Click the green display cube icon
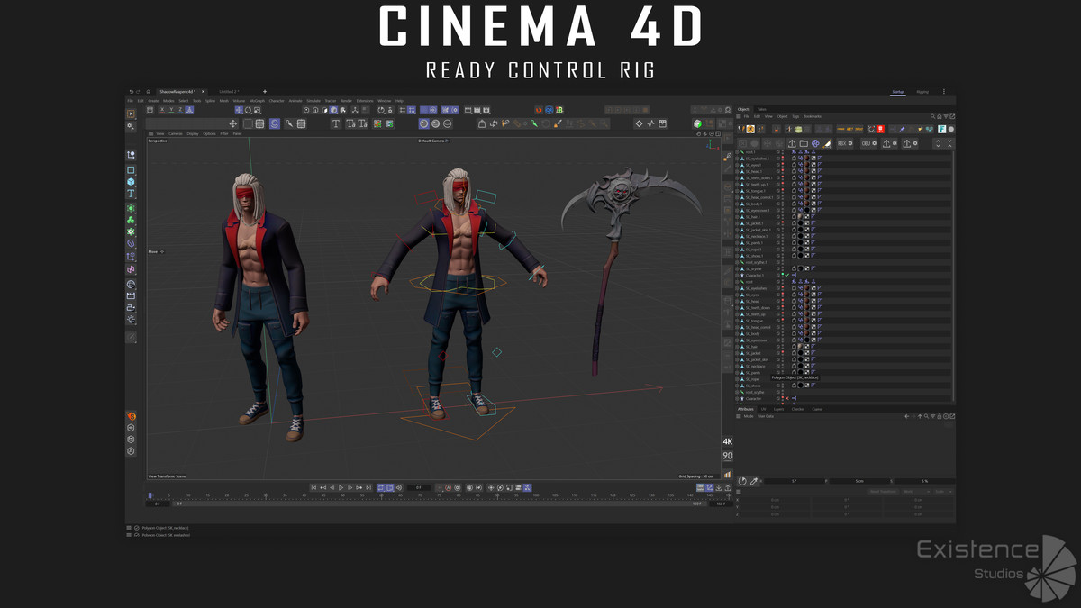 click(x=697, y=123)
